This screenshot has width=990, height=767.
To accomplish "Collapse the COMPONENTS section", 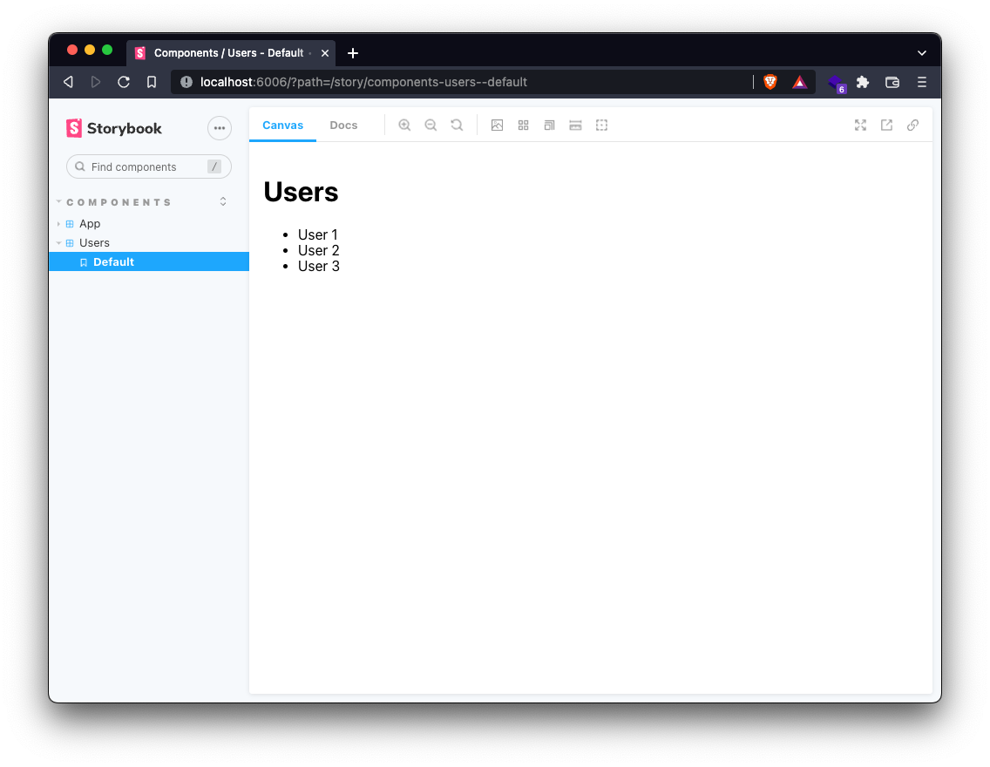I will click(x=58, y=202).
